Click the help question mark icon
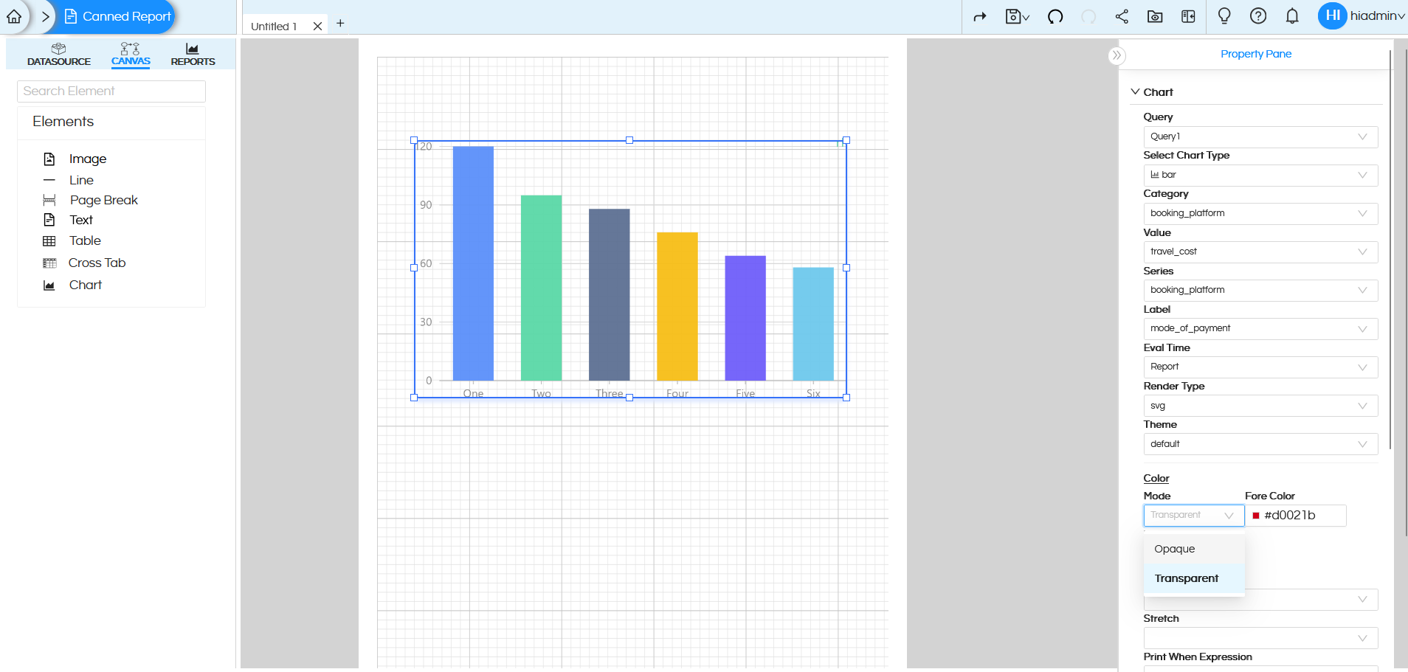The image size is (1408, 672). (1259, 16)
